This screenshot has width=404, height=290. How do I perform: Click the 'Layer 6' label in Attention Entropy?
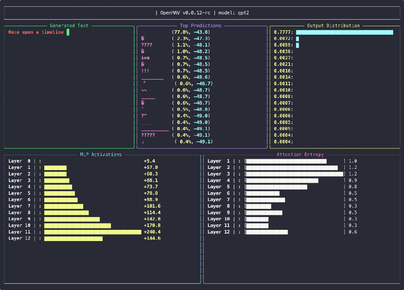click(x=219, y=193)
